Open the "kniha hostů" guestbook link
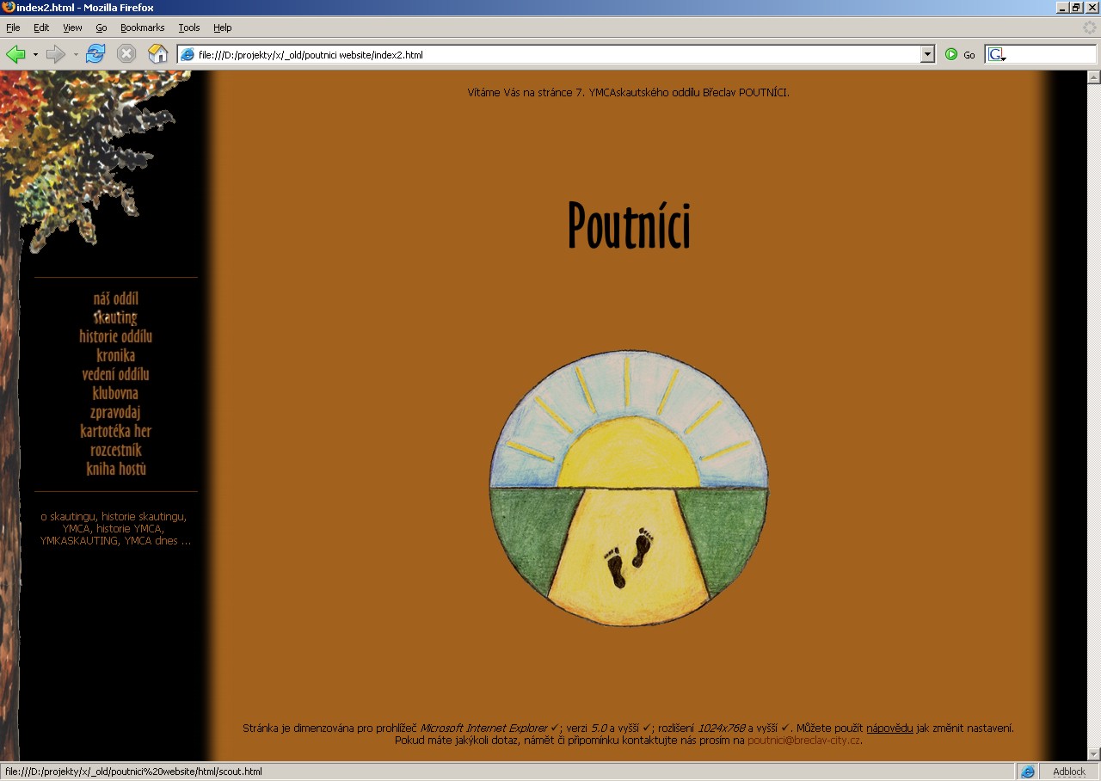The width and height of the screenshot is (1101, 781). 116,470
